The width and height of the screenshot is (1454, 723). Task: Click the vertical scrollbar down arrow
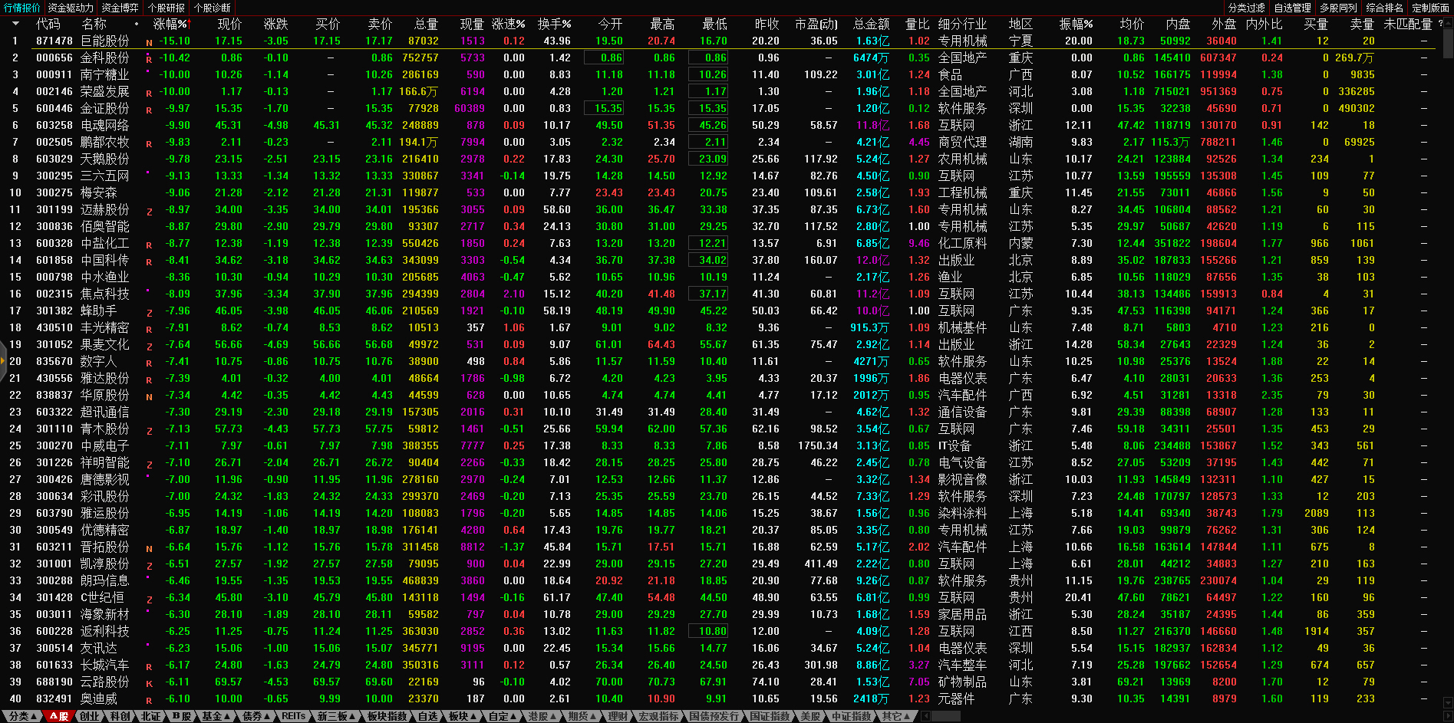1448,703
